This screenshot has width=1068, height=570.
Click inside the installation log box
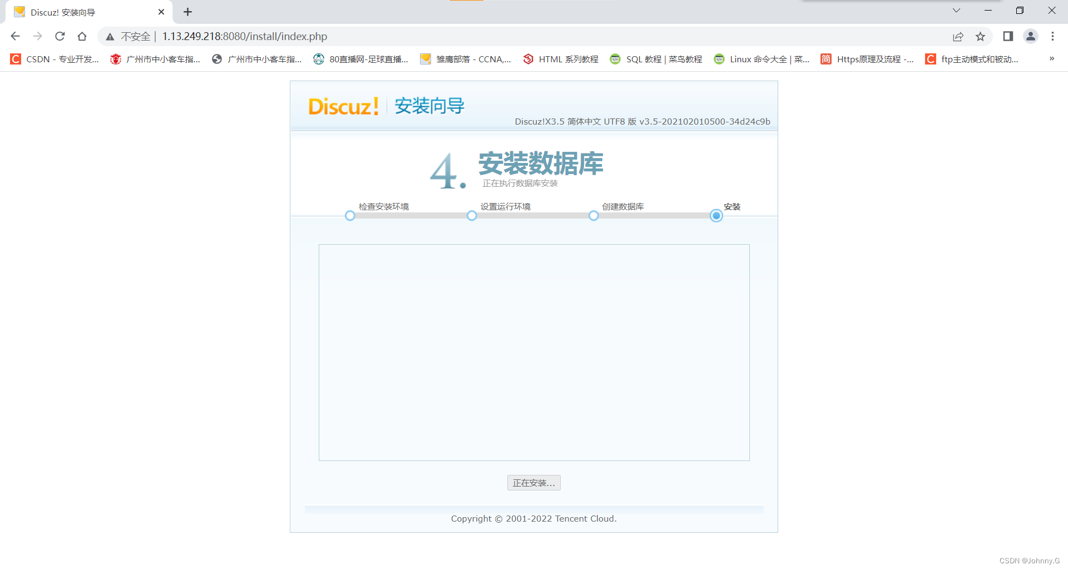[534, 353]
